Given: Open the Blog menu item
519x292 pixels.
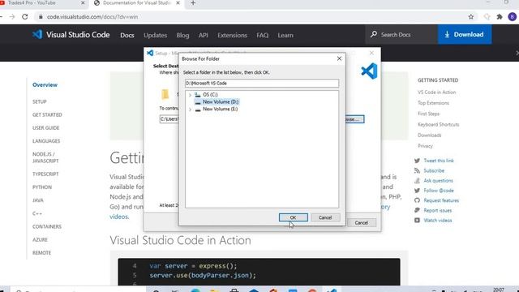Looking at the screenshot, I should 182,35.
